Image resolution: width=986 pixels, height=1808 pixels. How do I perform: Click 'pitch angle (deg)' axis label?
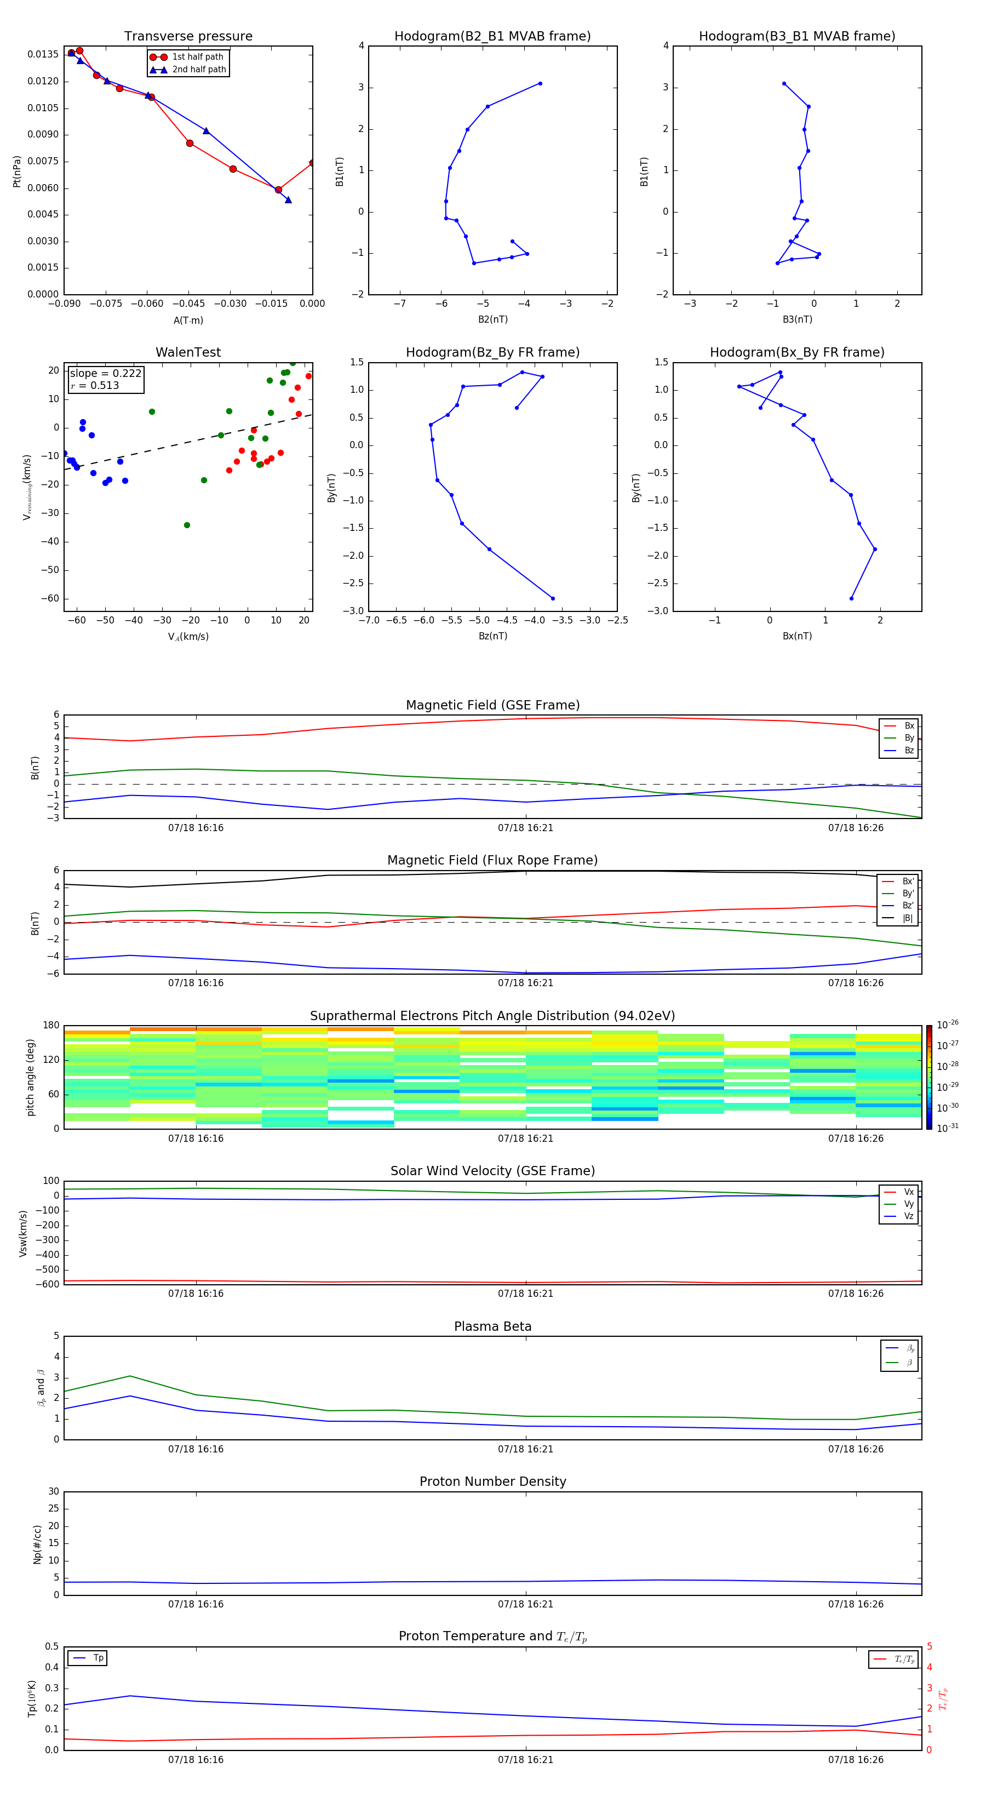coord(30,1077)
